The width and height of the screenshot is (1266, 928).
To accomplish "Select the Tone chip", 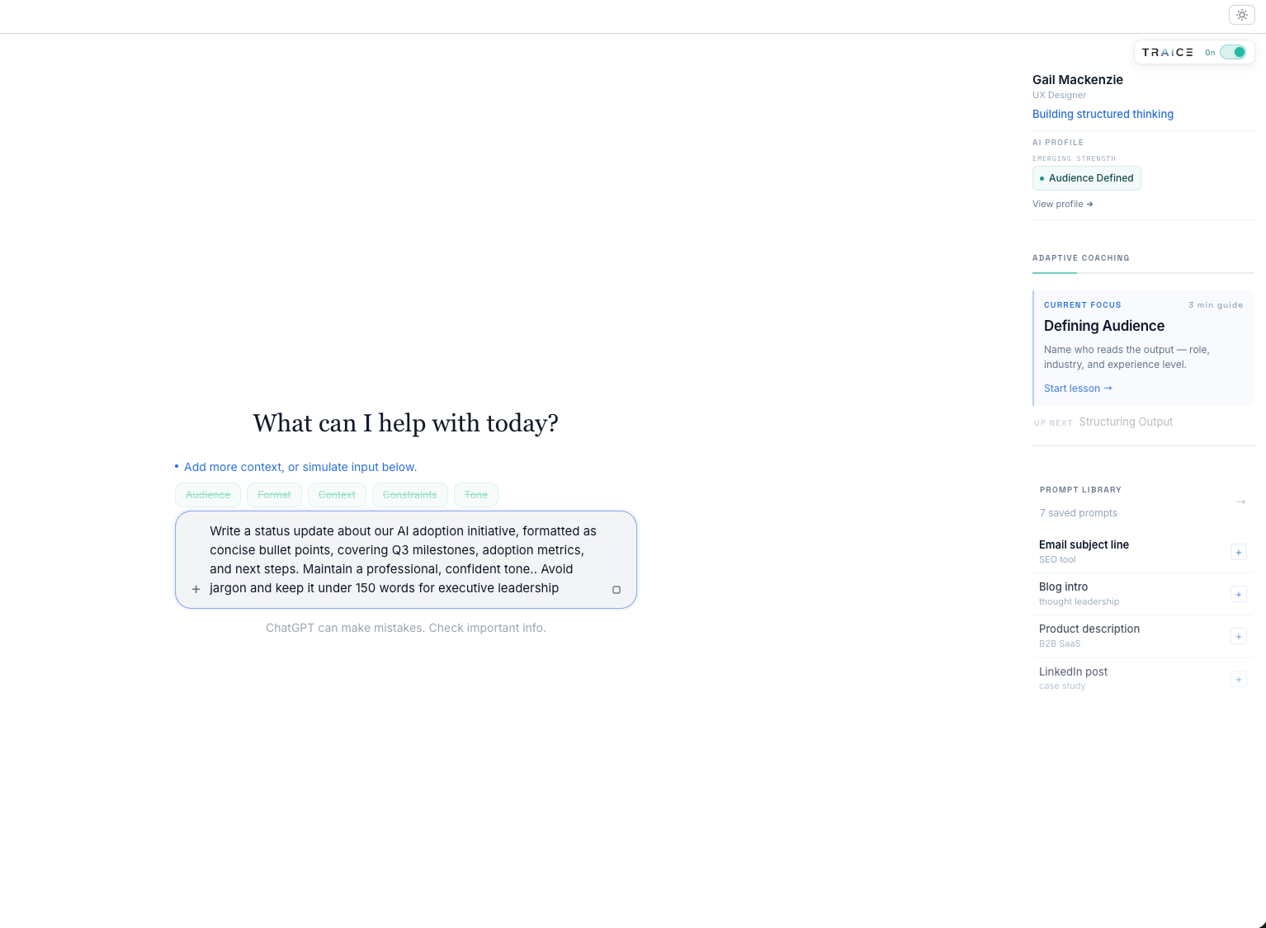I will point(476,495).
